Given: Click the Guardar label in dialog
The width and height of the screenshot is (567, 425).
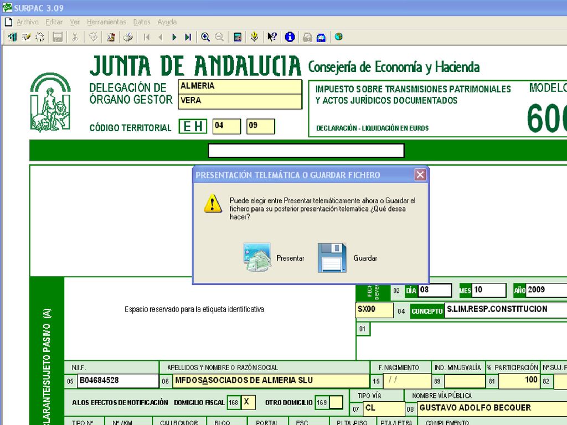Looking at the screenshot, I should tap(365, 258).
